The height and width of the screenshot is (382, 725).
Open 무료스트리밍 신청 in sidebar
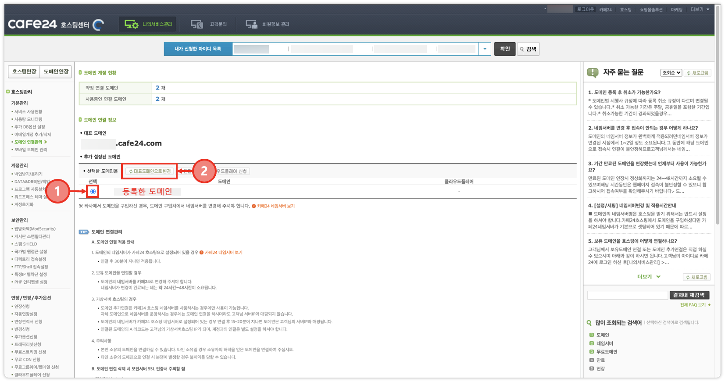(x=30, y=352)
